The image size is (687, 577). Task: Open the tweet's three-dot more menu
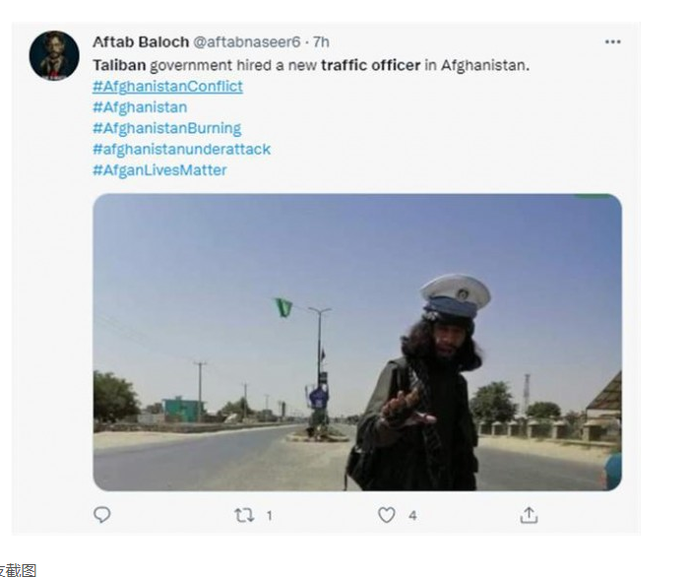pos(612,42)
